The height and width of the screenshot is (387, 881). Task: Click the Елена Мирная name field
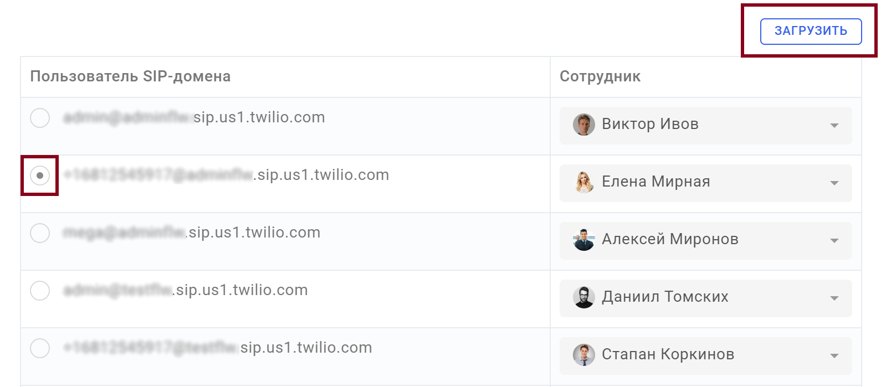(x=705, y=183)
